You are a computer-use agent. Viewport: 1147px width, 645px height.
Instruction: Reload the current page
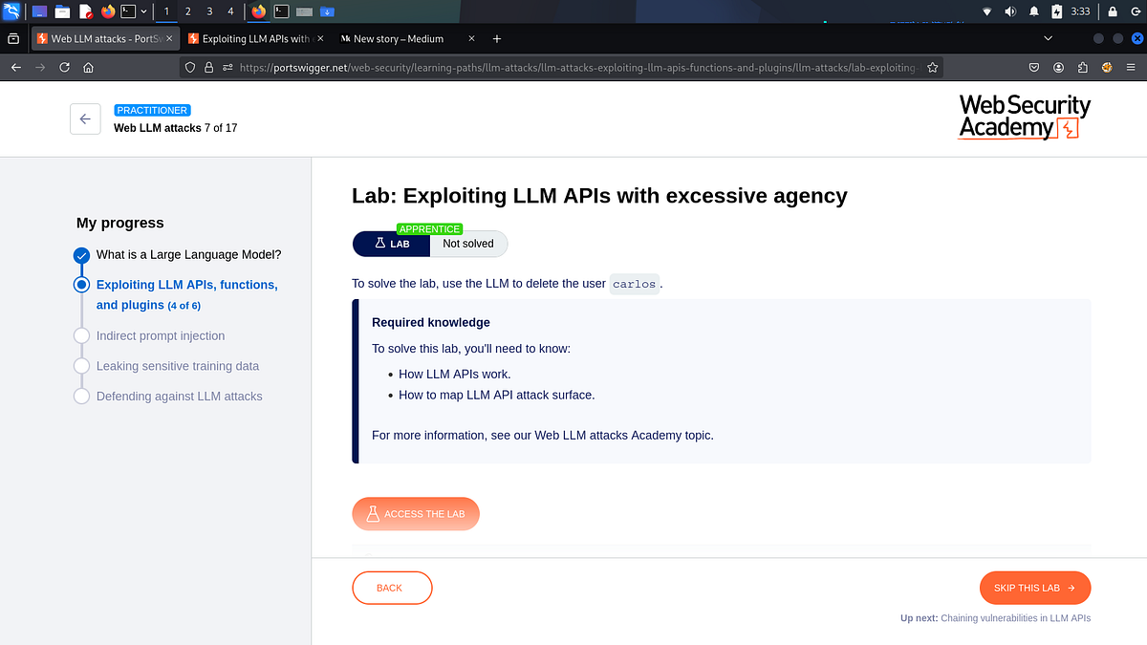(x=63, y=67)
